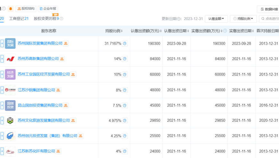Open link 苏州文化旅游发展集团有限公司
The image size is (279, 158).
pyautogui.click(x=44, y=120)
